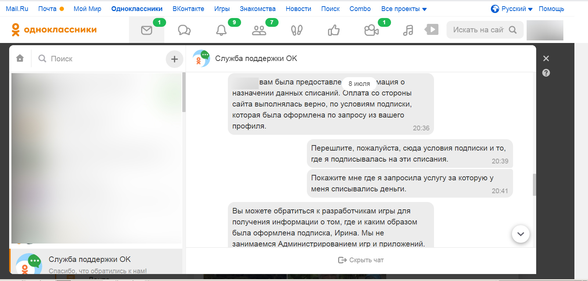The image size is (588, 281).
Task: Open the Video play icon
Action: point(432,29)
